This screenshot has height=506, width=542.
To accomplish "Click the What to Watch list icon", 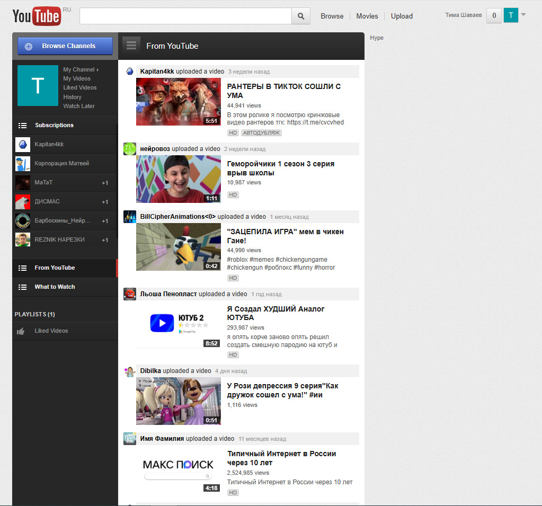I will (x=22, y=287).
